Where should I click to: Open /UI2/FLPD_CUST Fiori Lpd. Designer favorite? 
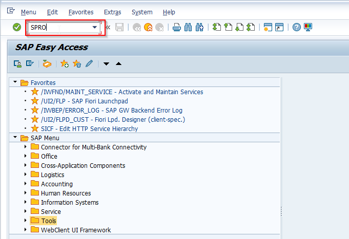click(x=113, y=120)
